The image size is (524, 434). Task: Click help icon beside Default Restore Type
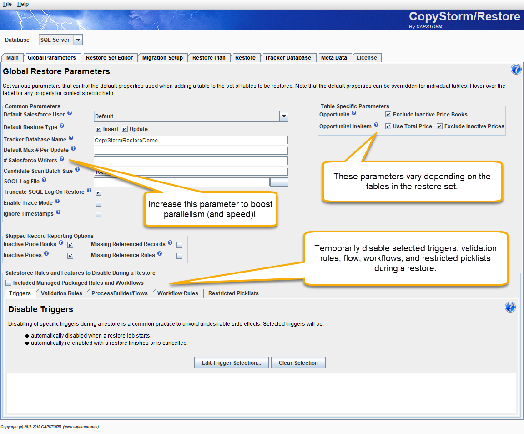tap(62, 126)
